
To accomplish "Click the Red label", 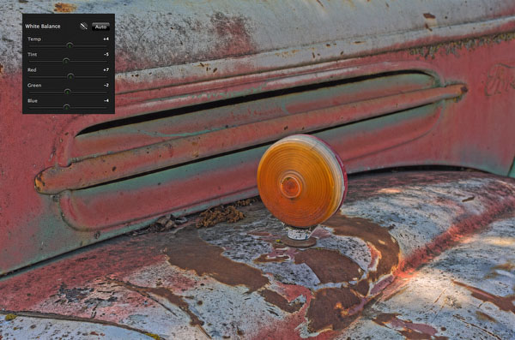I will click(x=32, y=70).
